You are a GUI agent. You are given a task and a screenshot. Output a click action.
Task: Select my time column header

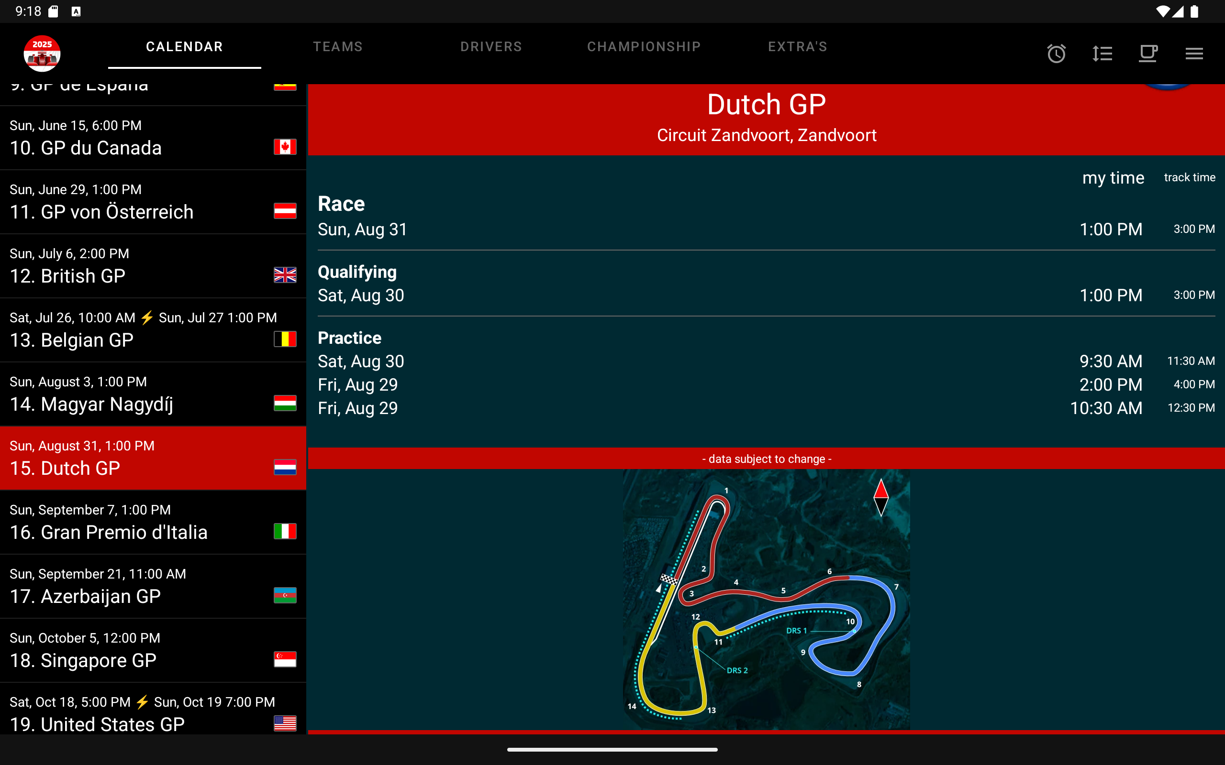(1113, 177)
